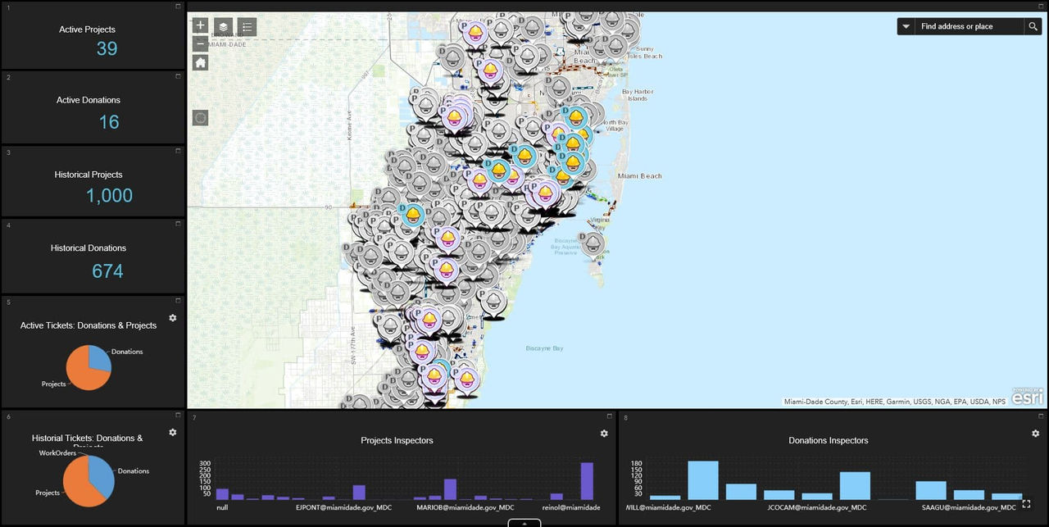The image size is (1049, 527).
Task: Open settings for Active Tickets pie chart
Action: pos(173,318)
